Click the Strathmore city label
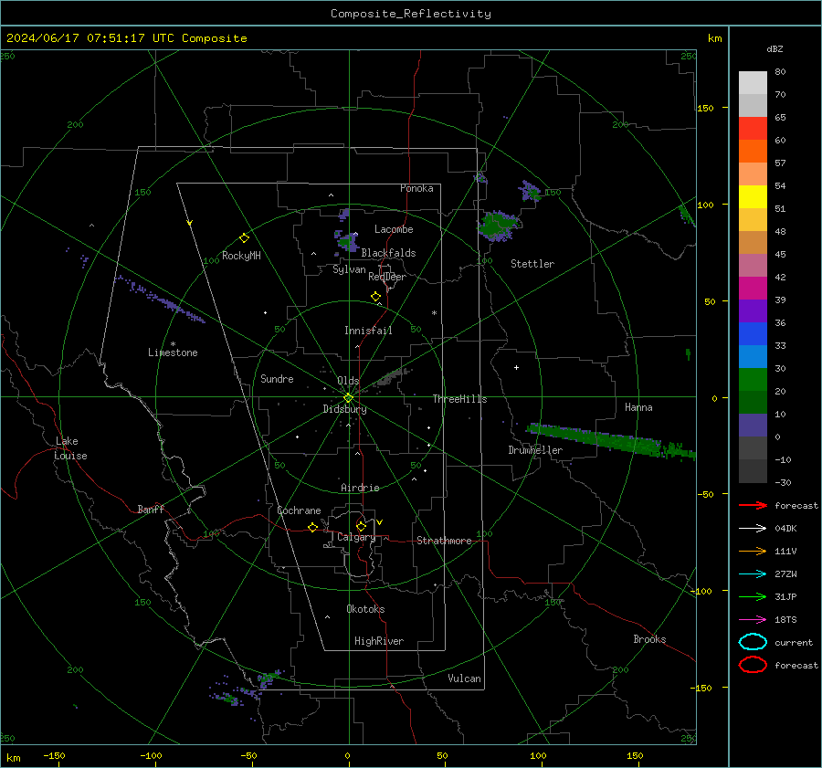The image size is (822, 768). 444,541
